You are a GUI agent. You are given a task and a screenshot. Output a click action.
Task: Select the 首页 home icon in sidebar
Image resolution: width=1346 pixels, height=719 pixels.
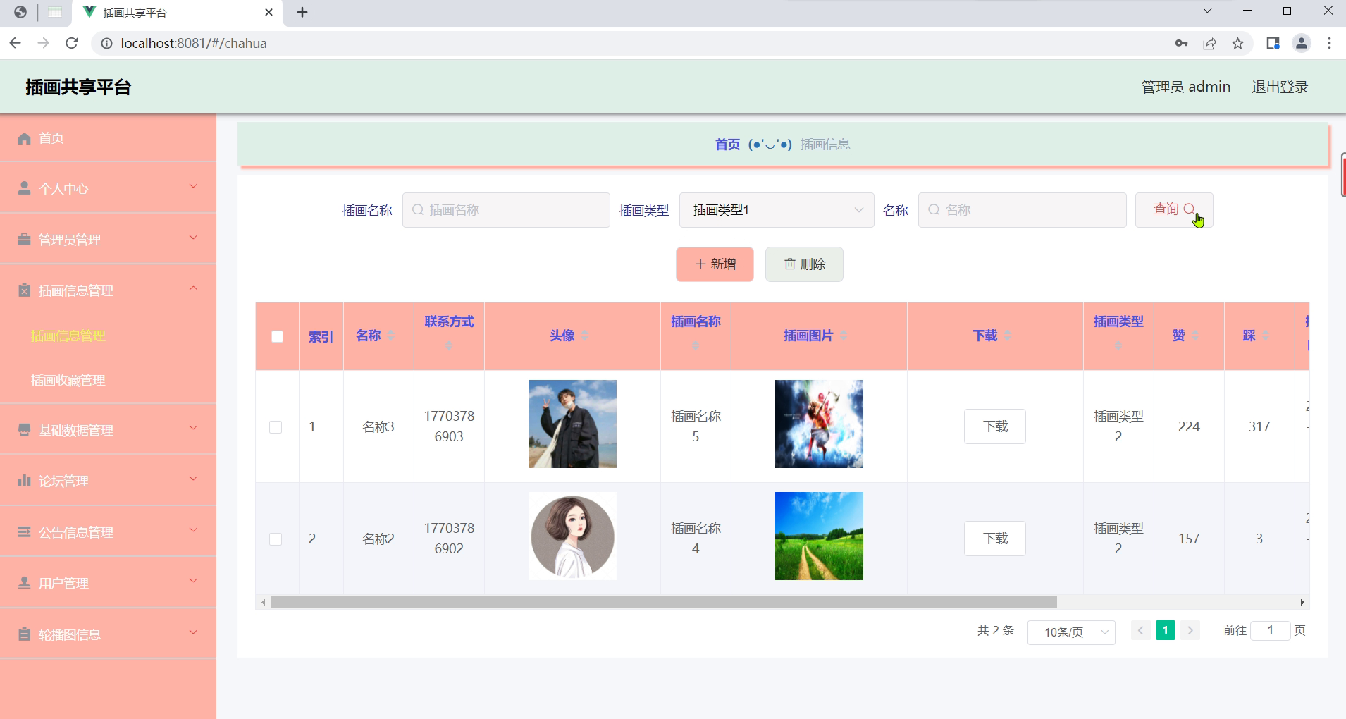[x=23, y=138]
